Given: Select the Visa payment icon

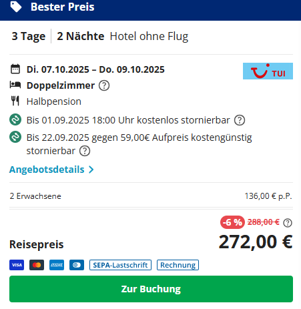Looking at the screenshot, I should click(17, 265).
